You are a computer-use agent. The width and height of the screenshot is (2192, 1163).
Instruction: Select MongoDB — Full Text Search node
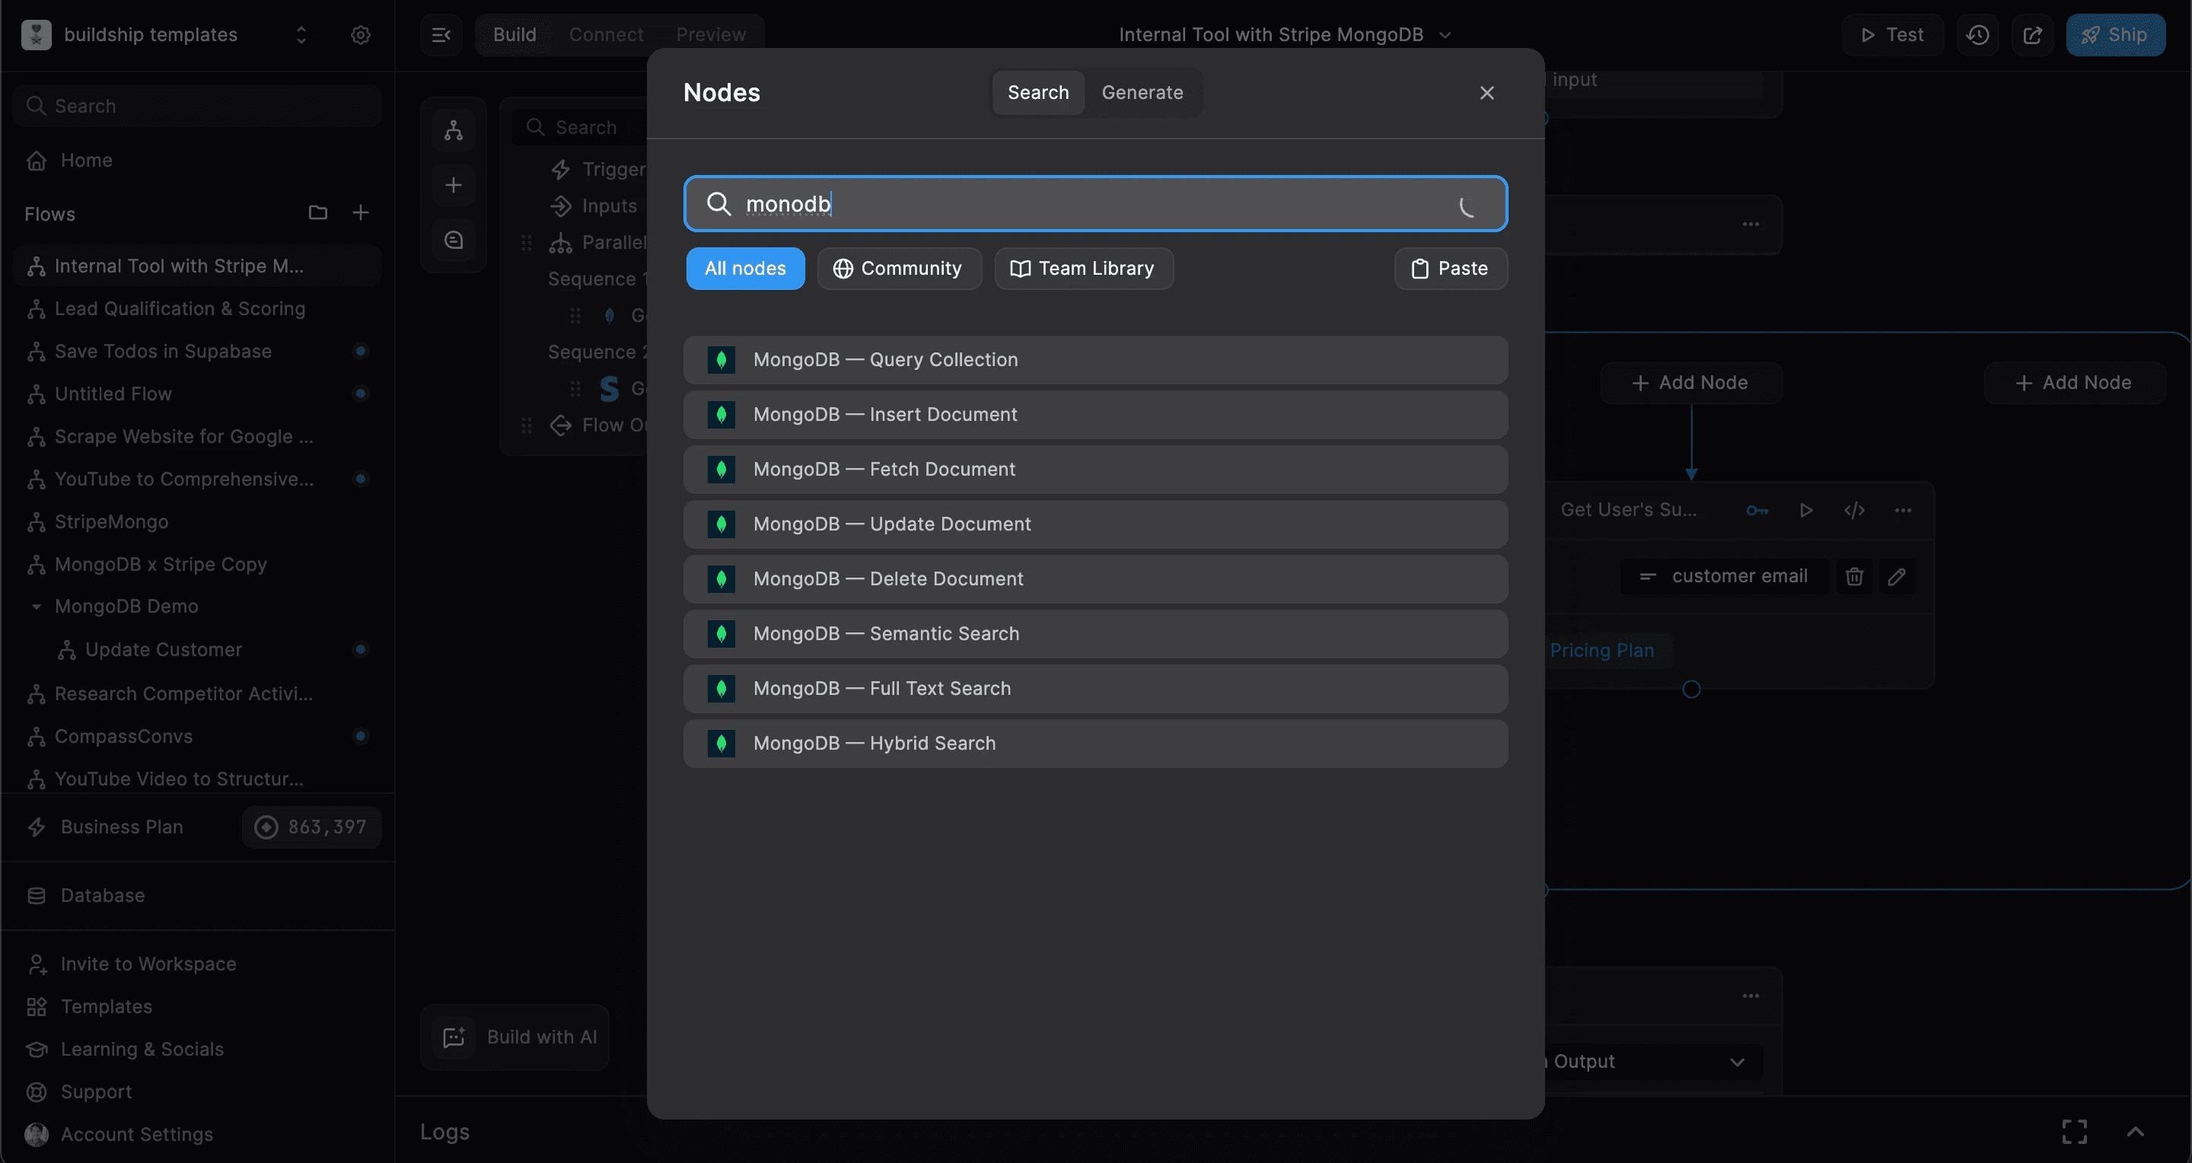click(x=1095, y=689)
